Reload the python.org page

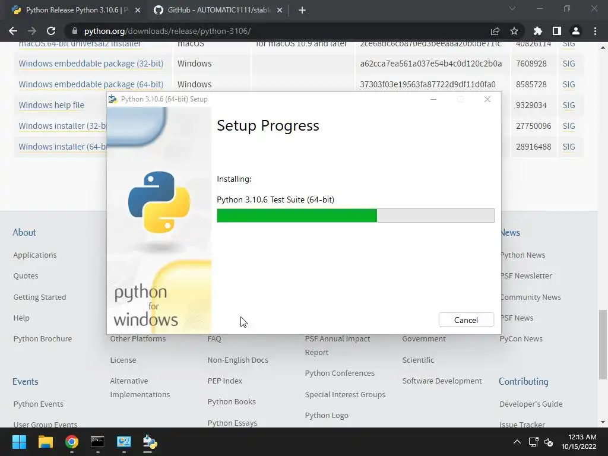(x=51, y=31)
